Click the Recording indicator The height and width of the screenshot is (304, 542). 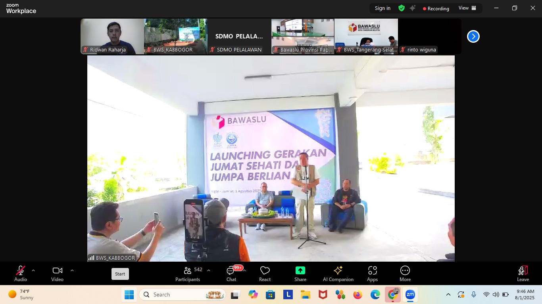[x=436, y=8]
